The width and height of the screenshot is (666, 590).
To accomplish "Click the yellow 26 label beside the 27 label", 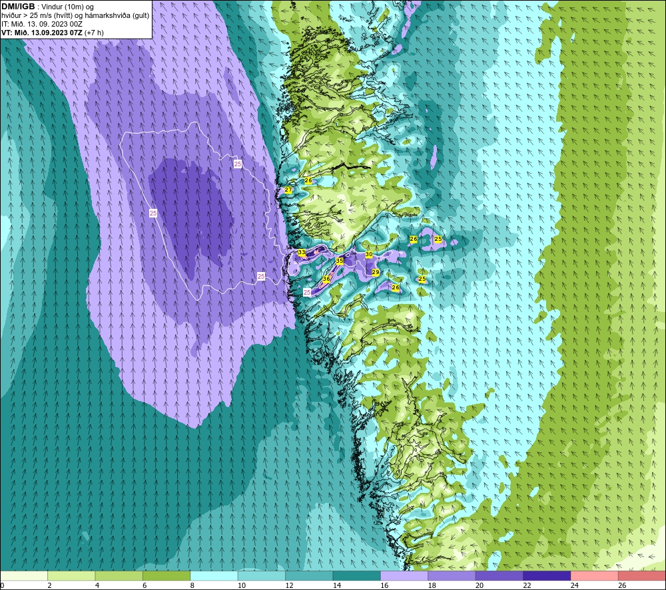I will [x=308, y=180].
